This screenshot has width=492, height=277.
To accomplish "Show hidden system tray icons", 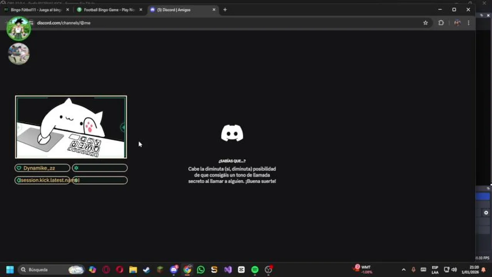I will pos(403,270).
